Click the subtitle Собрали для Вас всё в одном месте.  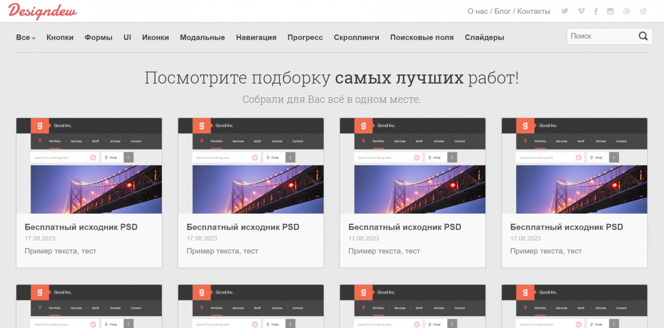coord(332,99)
